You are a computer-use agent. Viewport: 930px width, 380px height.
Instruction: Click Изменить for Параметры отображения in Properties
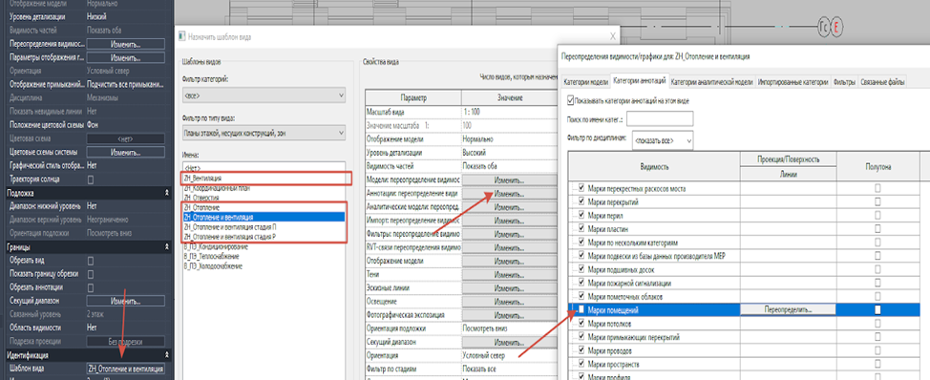click(x=125, y=57)
